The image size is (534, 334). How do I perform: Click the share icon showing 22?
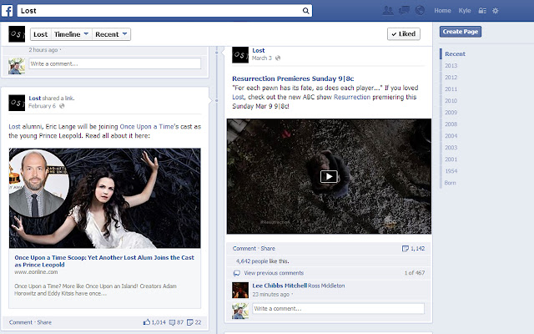[190, 322]
